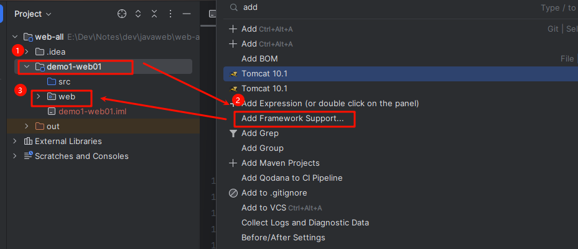
Task: Expand the web folder
Action: tap(38, 96)
